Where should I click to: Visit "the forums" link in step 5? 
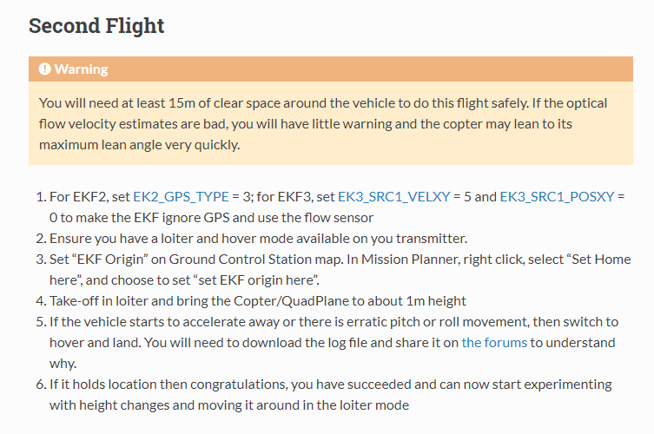tap(494, 343)
